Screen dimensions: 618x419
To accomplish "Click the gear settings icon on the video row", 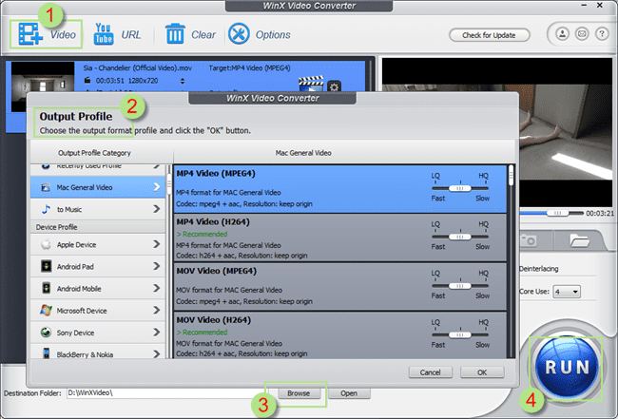I will pyautogui.click(x=335, y=86).
